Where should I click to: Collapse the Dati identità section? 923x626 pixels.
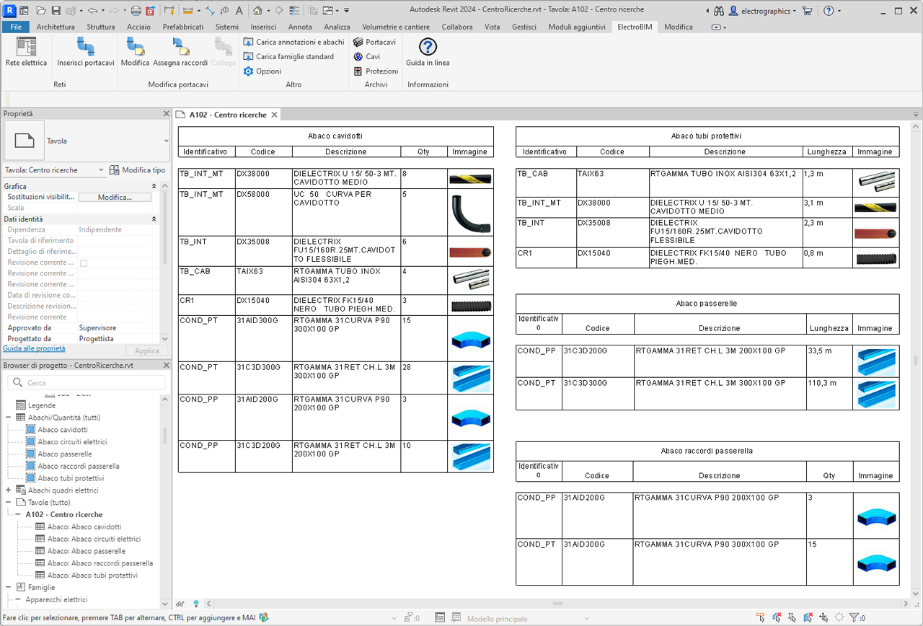[154, 219]
